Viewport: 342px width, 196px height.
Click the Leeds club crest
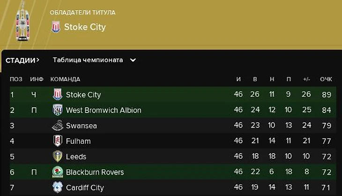coord(58,156)
